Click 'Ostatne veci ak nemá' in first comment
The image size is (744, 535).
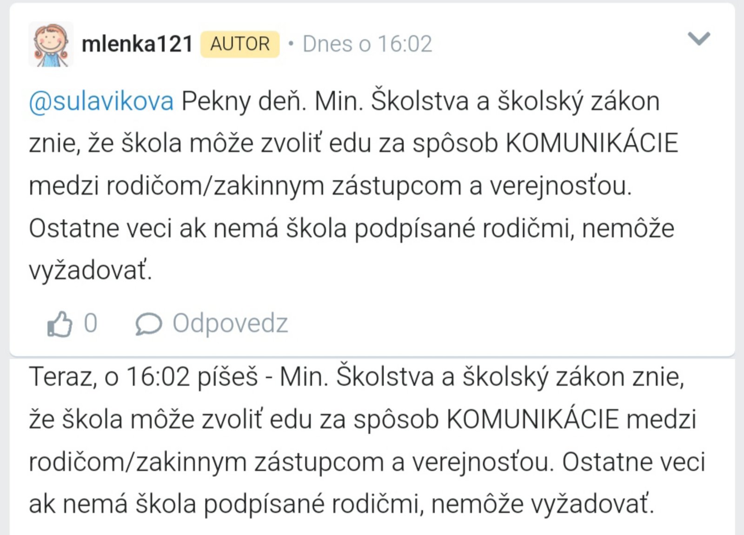(153, 228)
